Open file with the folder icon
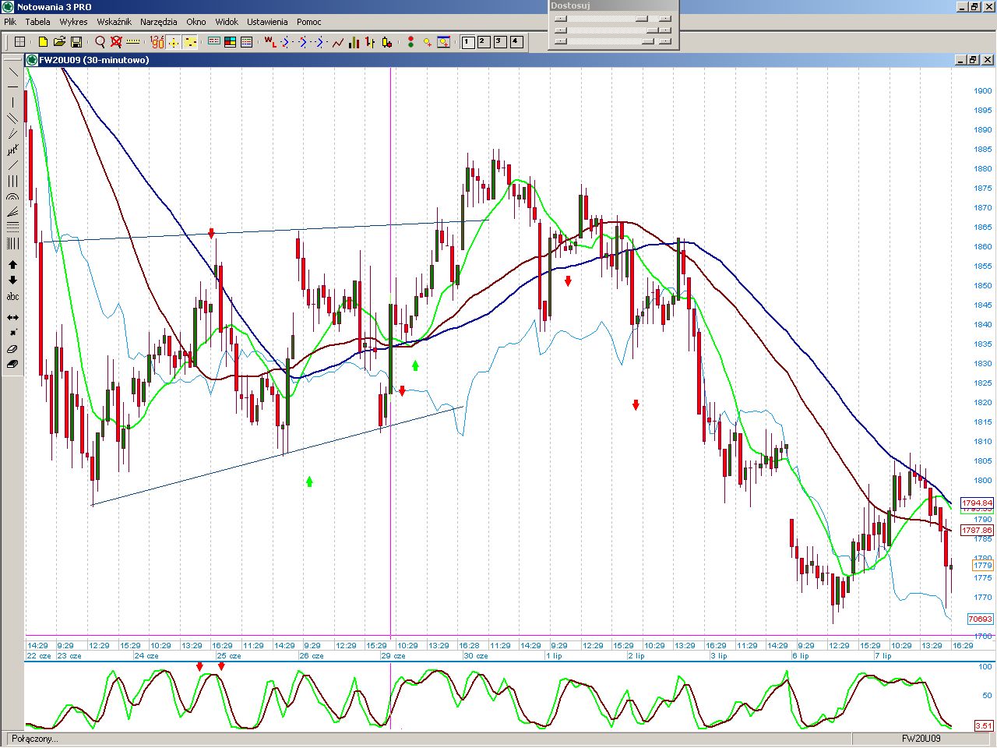Image resolution: width=997 pixels, height=748 pixels. click(59, 42)
